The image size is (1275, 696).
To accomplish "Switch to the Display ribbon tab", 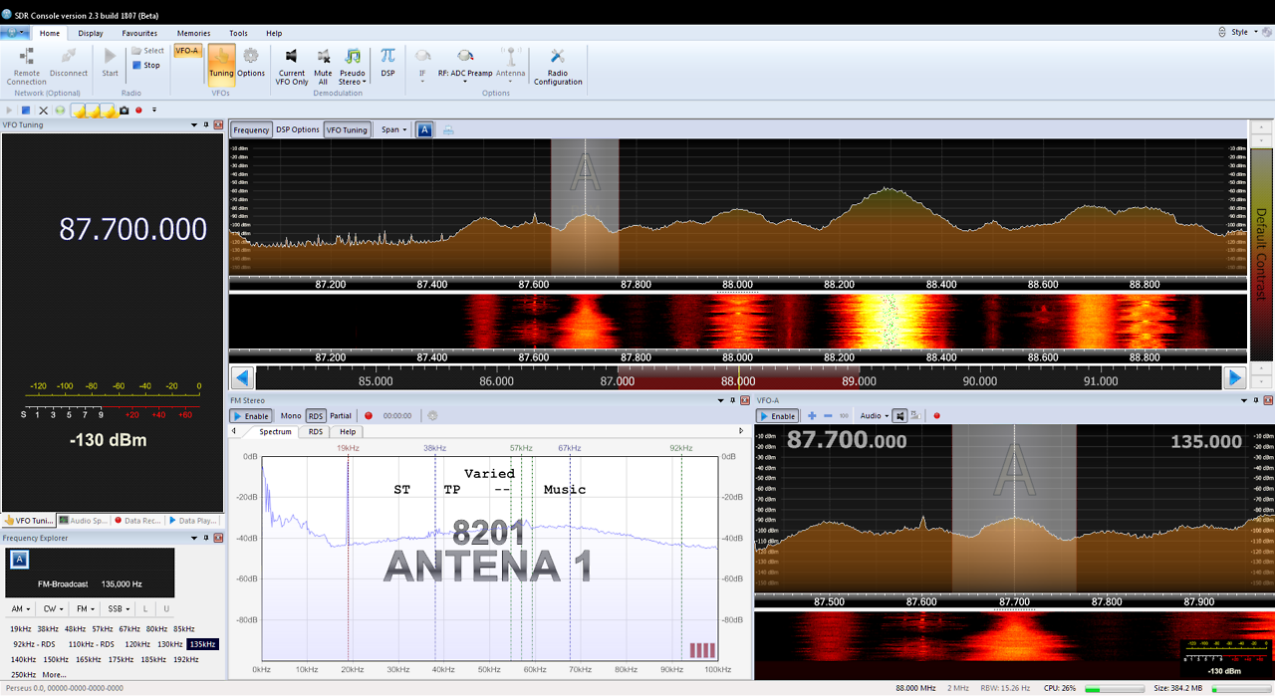I will [x=91, y=33].
